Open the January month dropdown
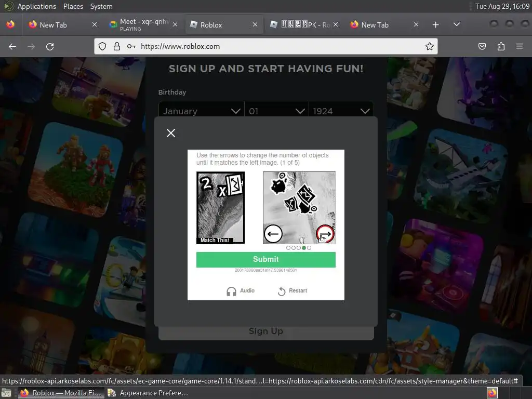The image size is (532, 399). [202, 111]
